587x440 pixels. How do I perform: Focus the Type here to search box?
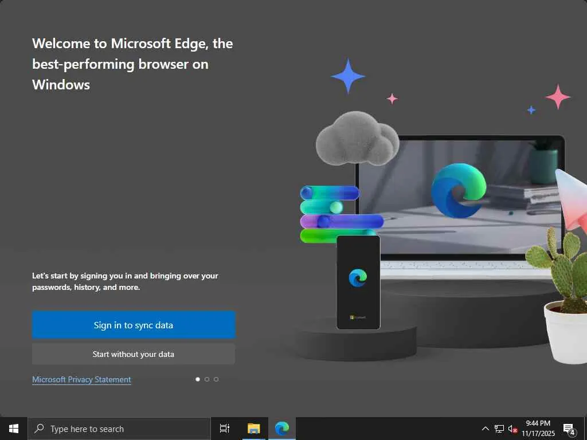coord(119,429)
